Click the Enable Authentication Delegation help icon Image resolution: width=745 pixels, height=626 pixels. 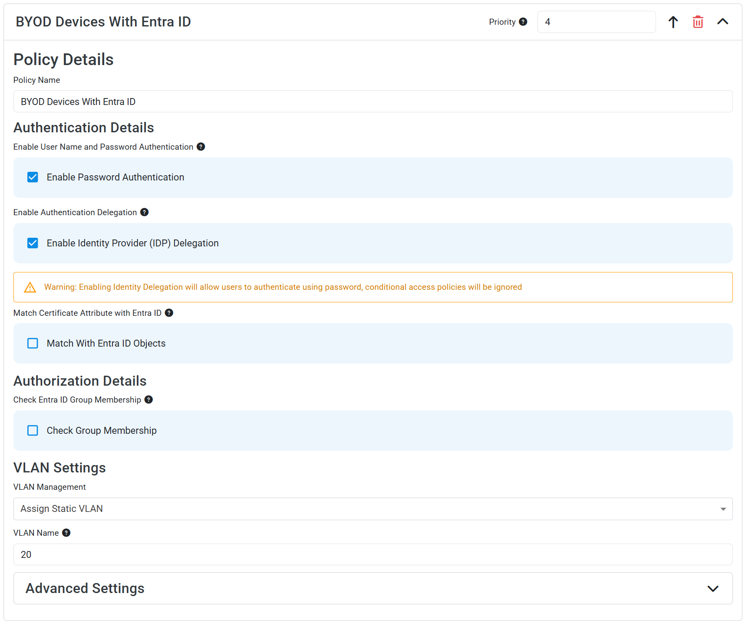144,212
